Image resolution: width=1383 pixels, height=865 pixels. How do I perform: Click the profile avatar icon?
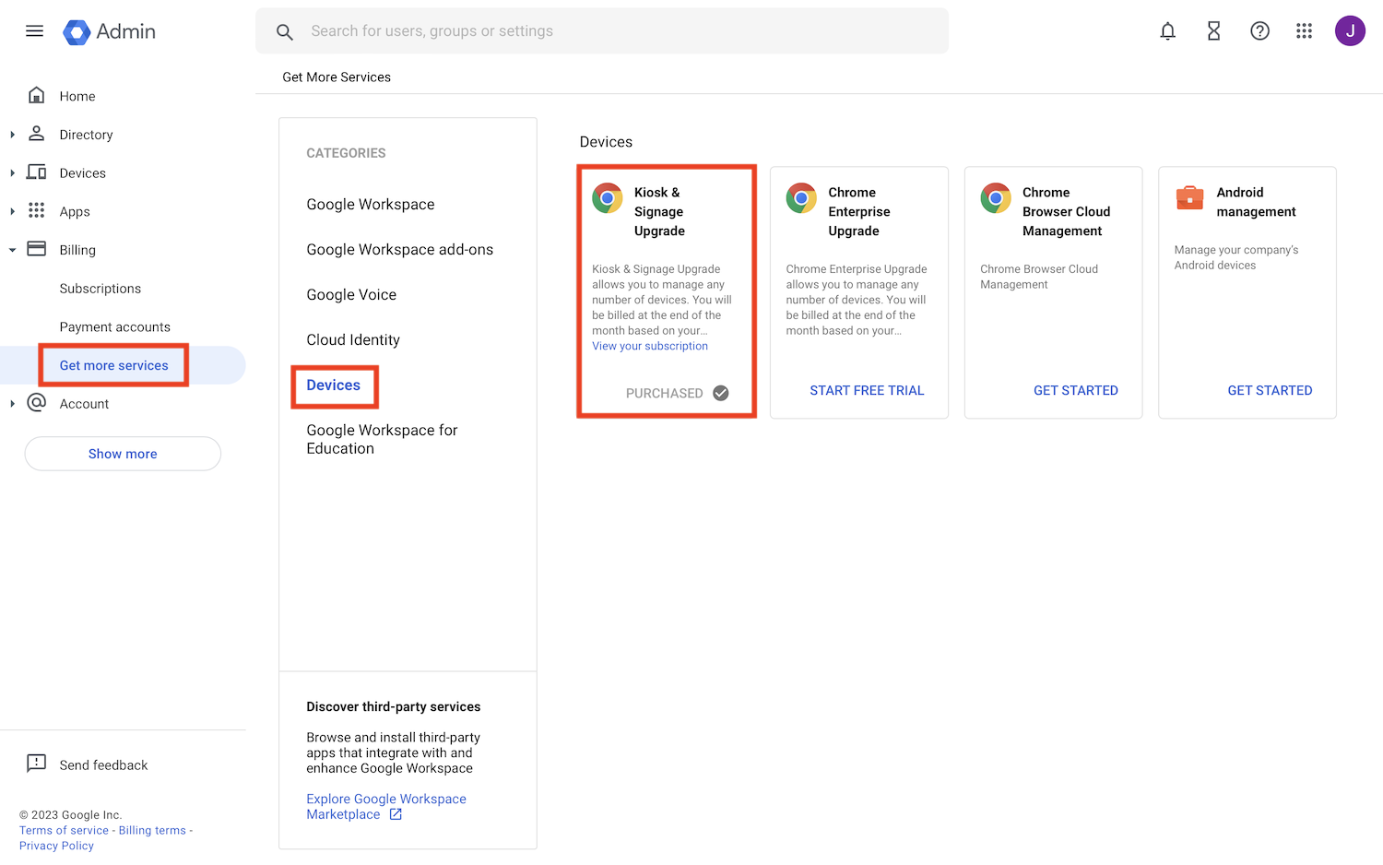(x=1350, y=30)
